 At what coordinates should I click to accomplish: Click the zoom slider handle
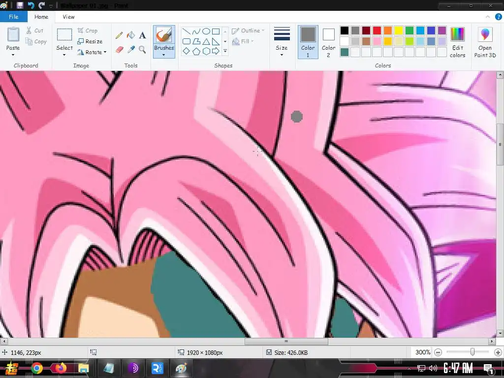[x=472, y=352]
